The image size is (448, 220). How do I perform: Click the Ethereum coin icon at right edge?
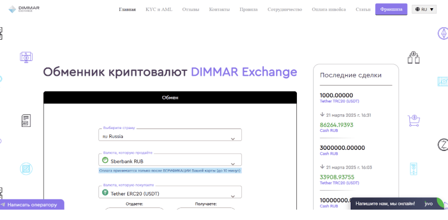point(443,33)
